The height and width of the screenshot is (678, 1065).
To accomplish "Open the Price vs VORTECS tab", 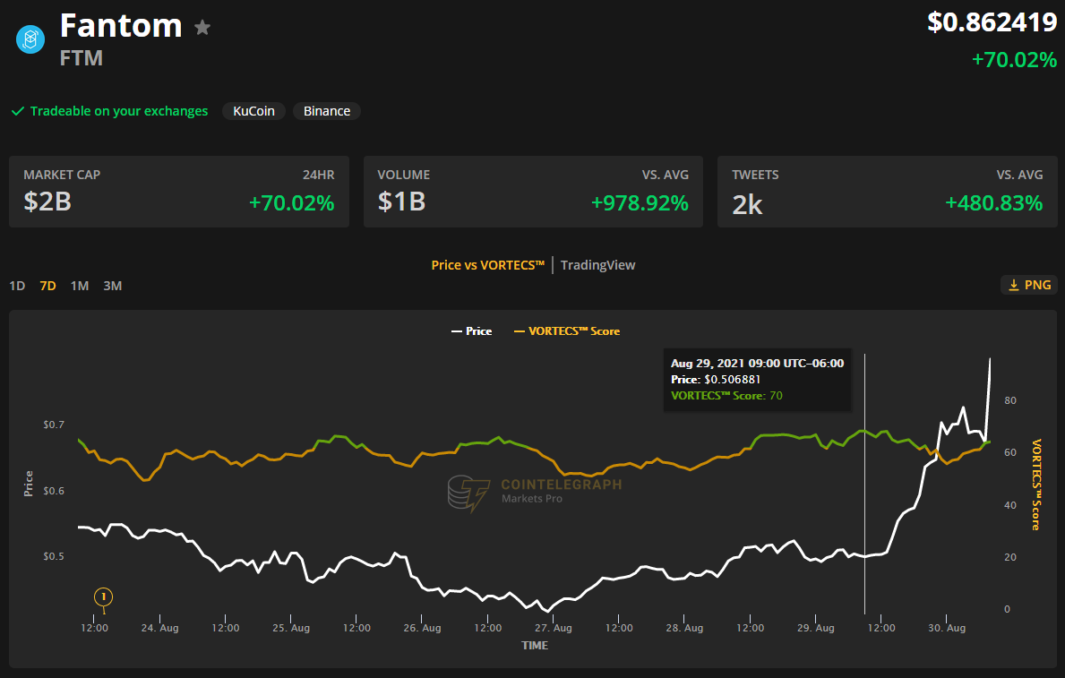I will click(x=487, y=265).
